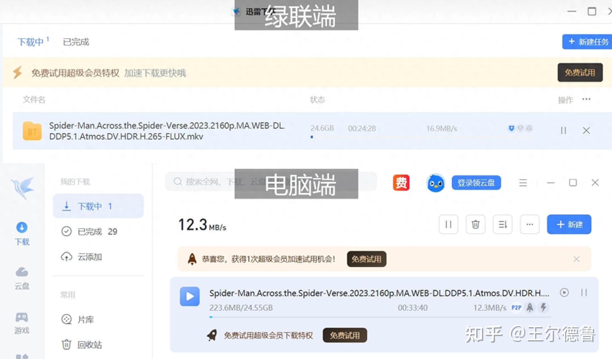Image resolution: width=612 pixels, height=359 pixels.
Task: Open the 下载 section in left sidebar
Action: click(x=22, y=233)
